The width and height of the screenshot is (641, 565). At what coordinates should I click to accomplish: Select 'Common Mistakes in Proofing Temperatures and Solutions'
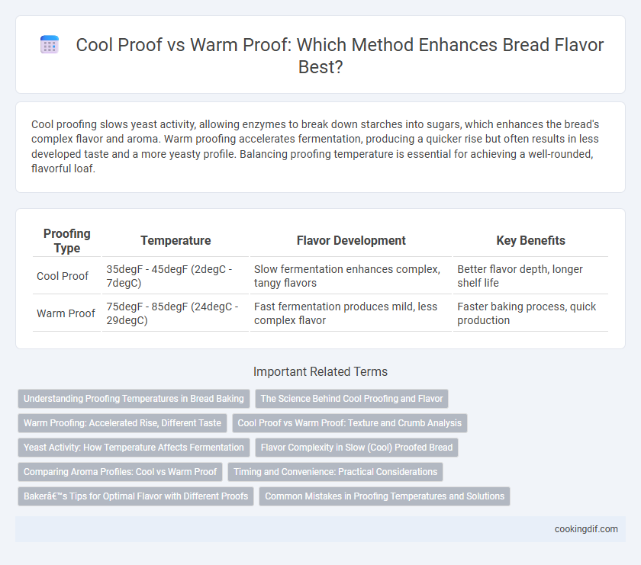(385, 496)
